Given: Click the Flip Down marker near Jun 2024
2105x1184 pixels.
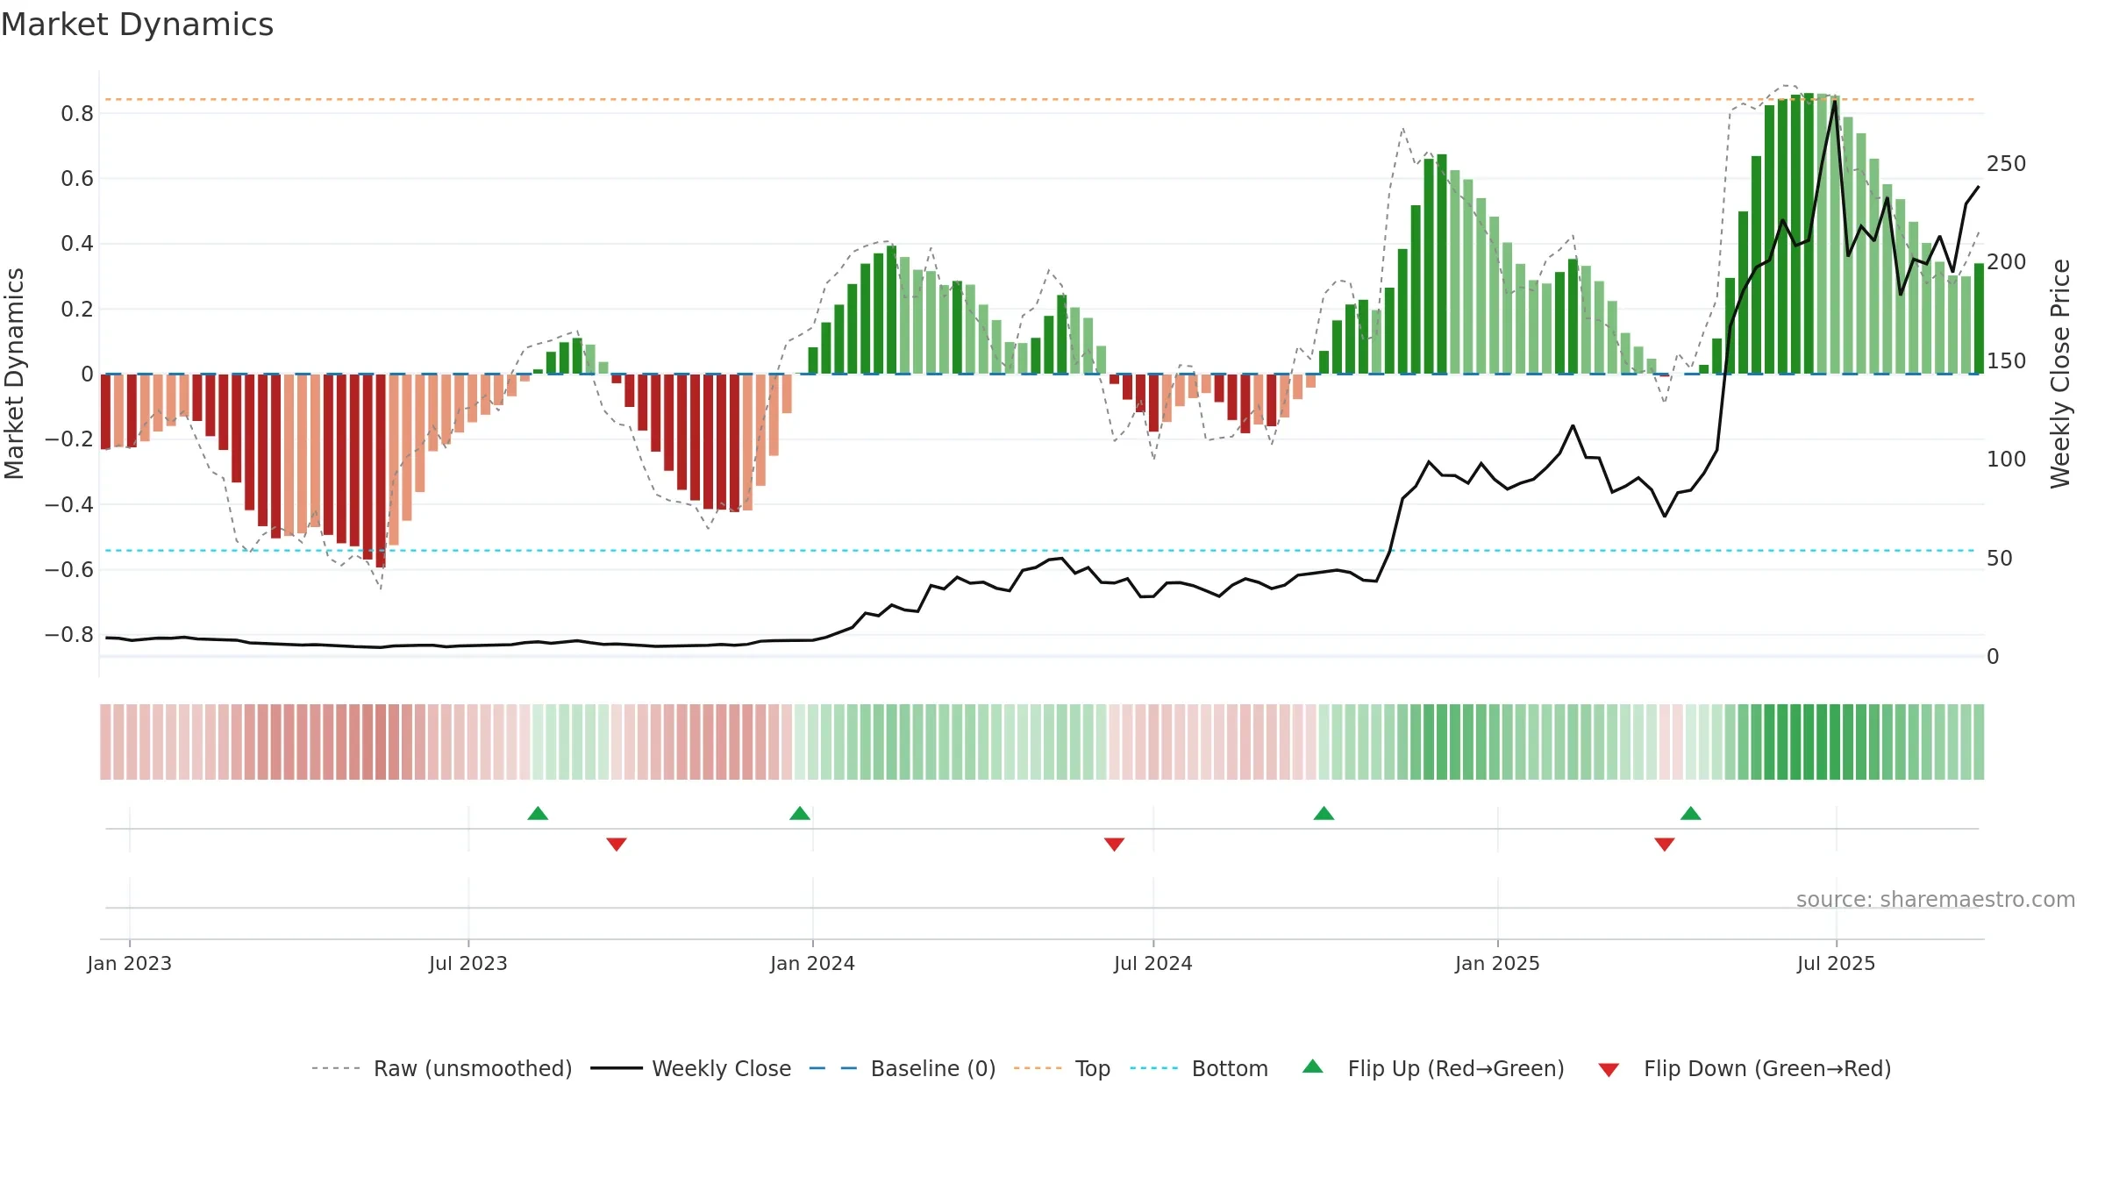Looking at the screenshot, I should tap(1114, 844).
